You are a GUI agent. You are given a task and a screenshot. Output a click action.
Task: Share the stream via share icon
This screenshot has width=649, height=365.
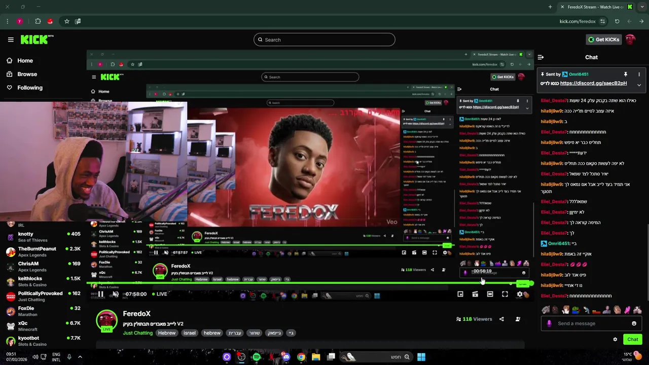[x=501, y=319]
